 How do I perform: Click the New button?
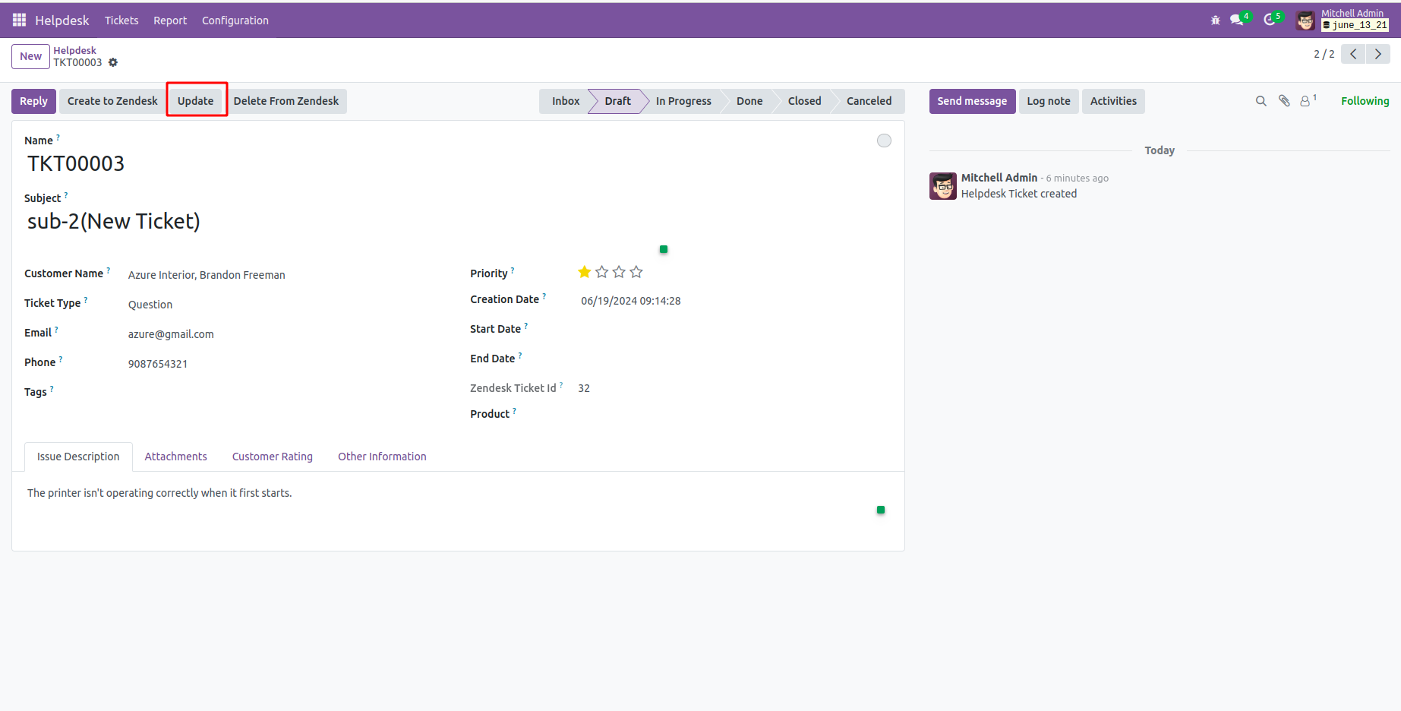click(30, 56)
